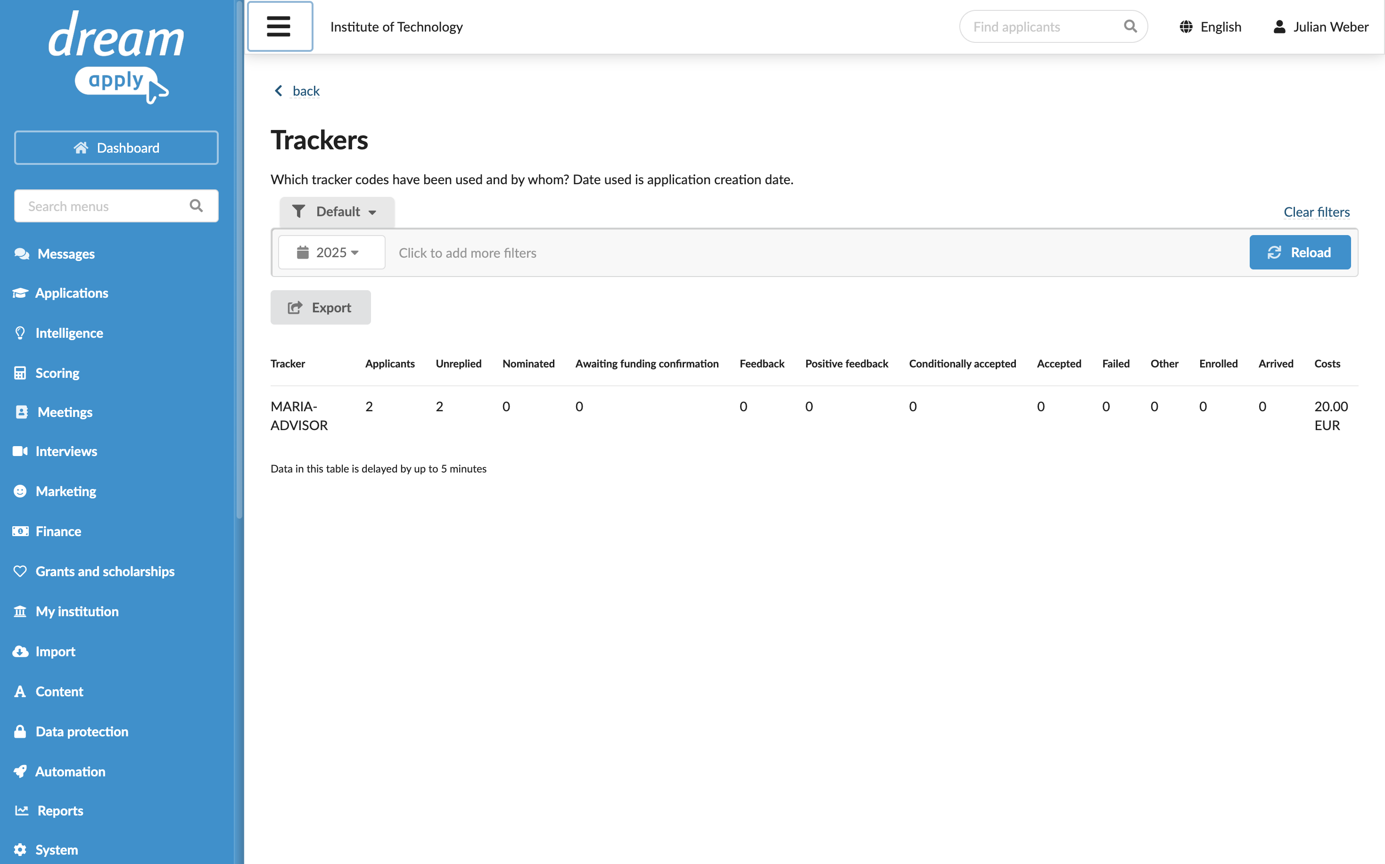Click the calendar icon in year filter
Image resolution: width=1385 pixels, height=864 pixels.
[303, 252]
